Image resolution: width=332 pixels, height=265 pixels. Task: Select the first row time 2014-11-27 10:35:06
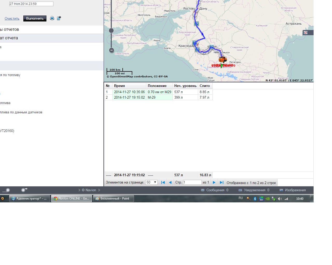point(129,92)
